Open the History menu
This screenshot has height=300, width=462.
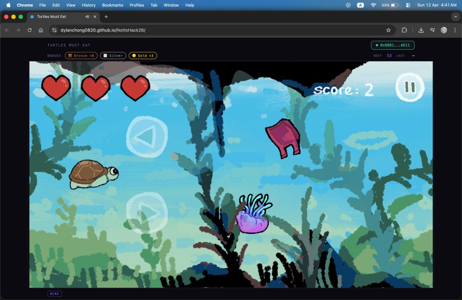pyautogui.click(x=89, y=5)
